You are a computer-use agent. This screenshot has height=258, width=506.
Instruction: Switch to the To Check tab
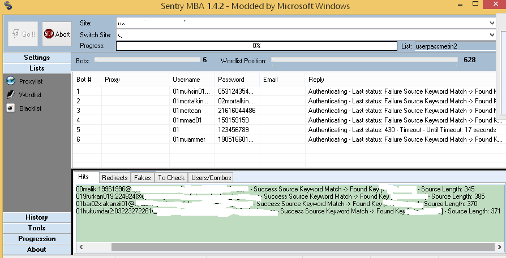(171, 178)
